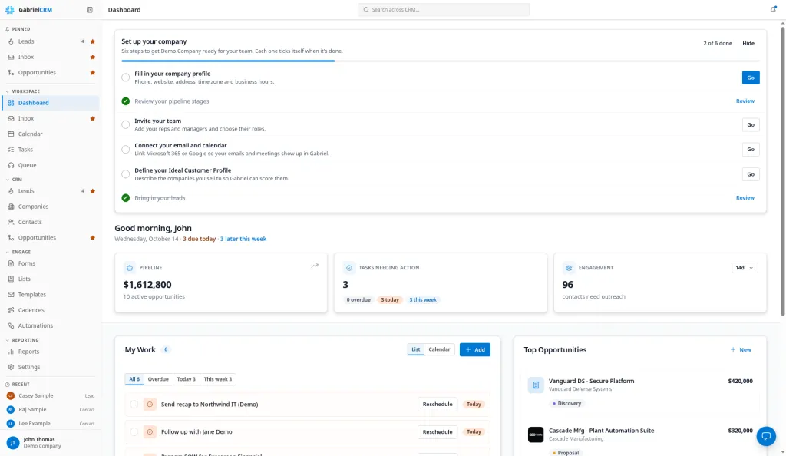Click task type icon for Send recap row

point(150,405)
